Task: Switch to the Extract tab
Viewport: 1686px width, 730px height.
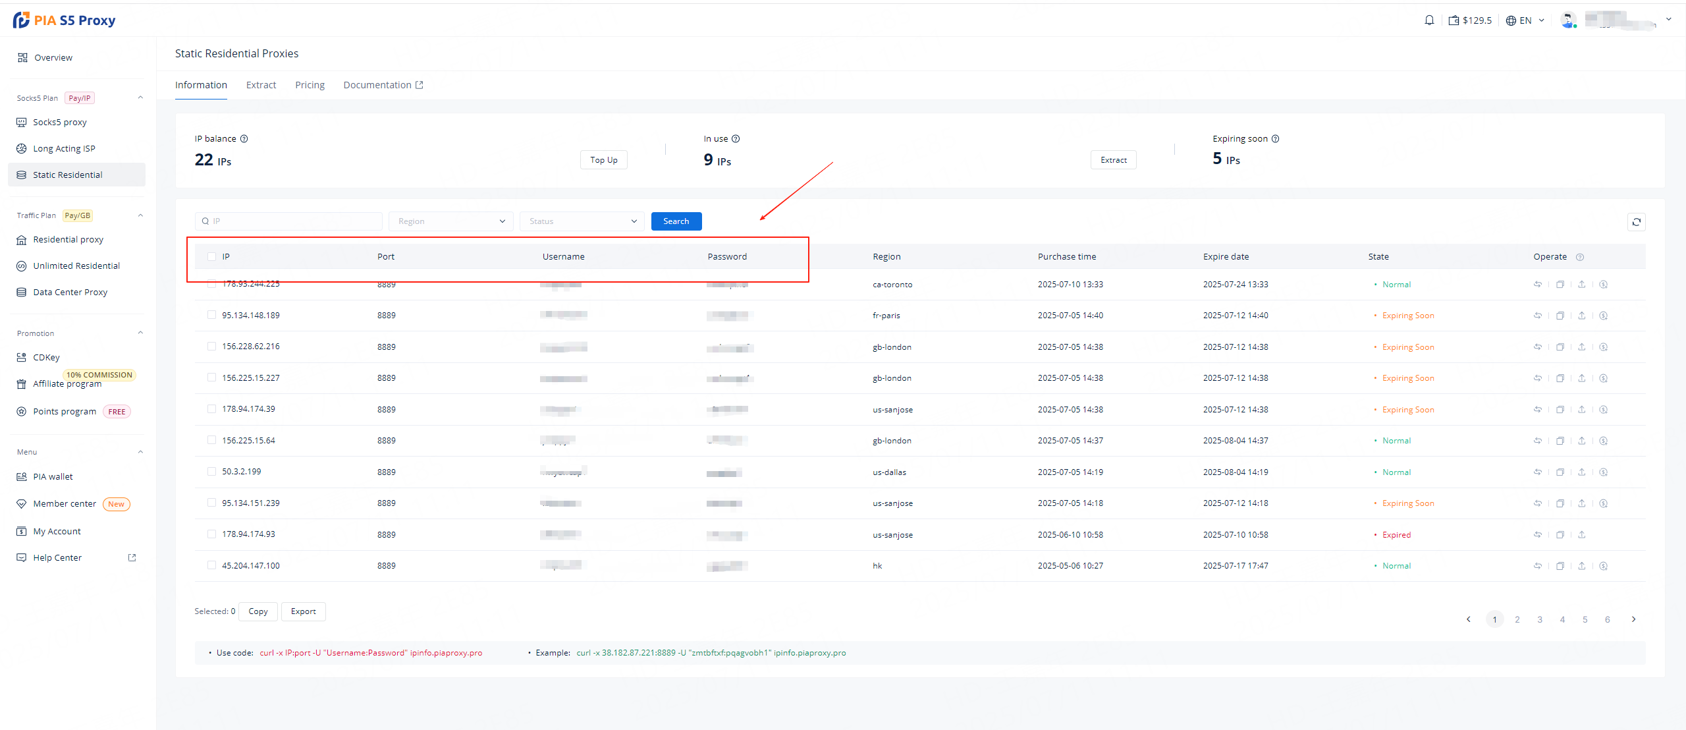Action: [x=261, y=85]
